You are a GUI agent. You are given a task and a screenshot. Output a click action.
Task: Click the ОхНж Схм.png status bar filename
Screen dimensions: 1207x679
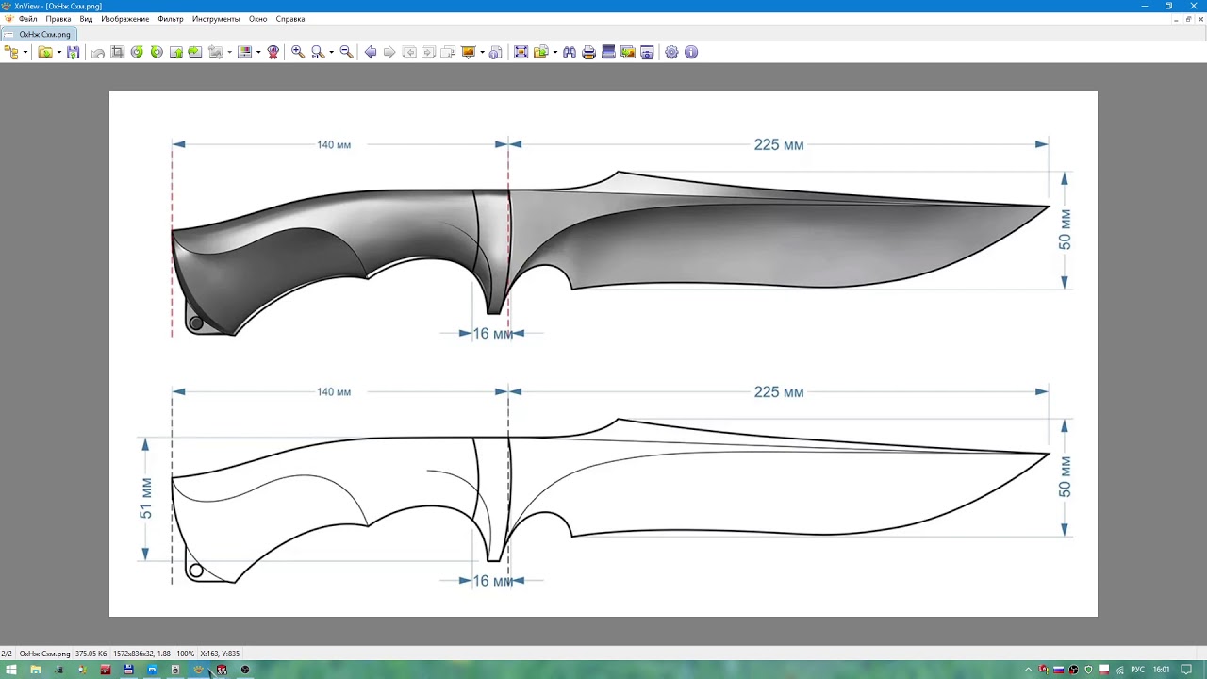point(44,654)
